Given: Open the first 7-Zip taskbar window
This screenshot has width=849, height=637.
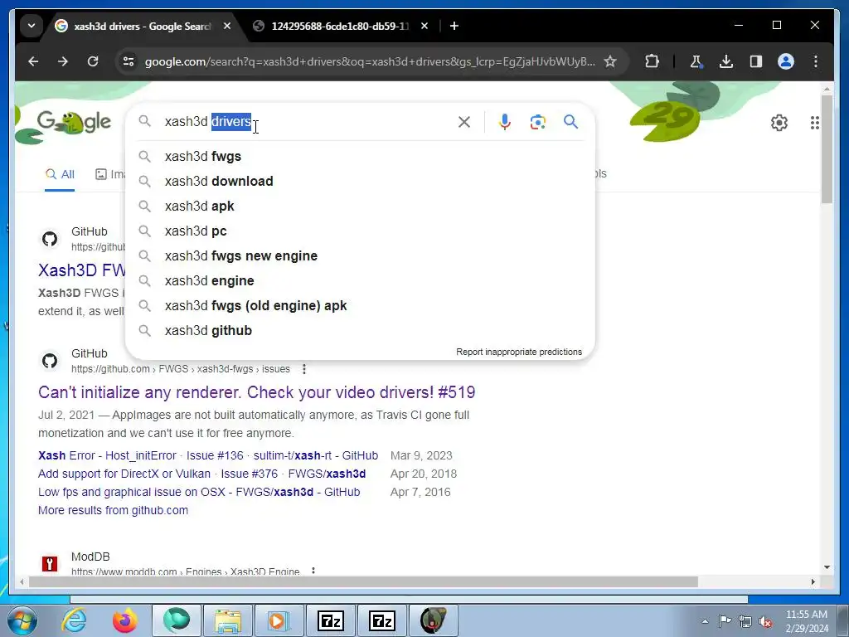Looking at the screenshot, I should click(330, 620).
